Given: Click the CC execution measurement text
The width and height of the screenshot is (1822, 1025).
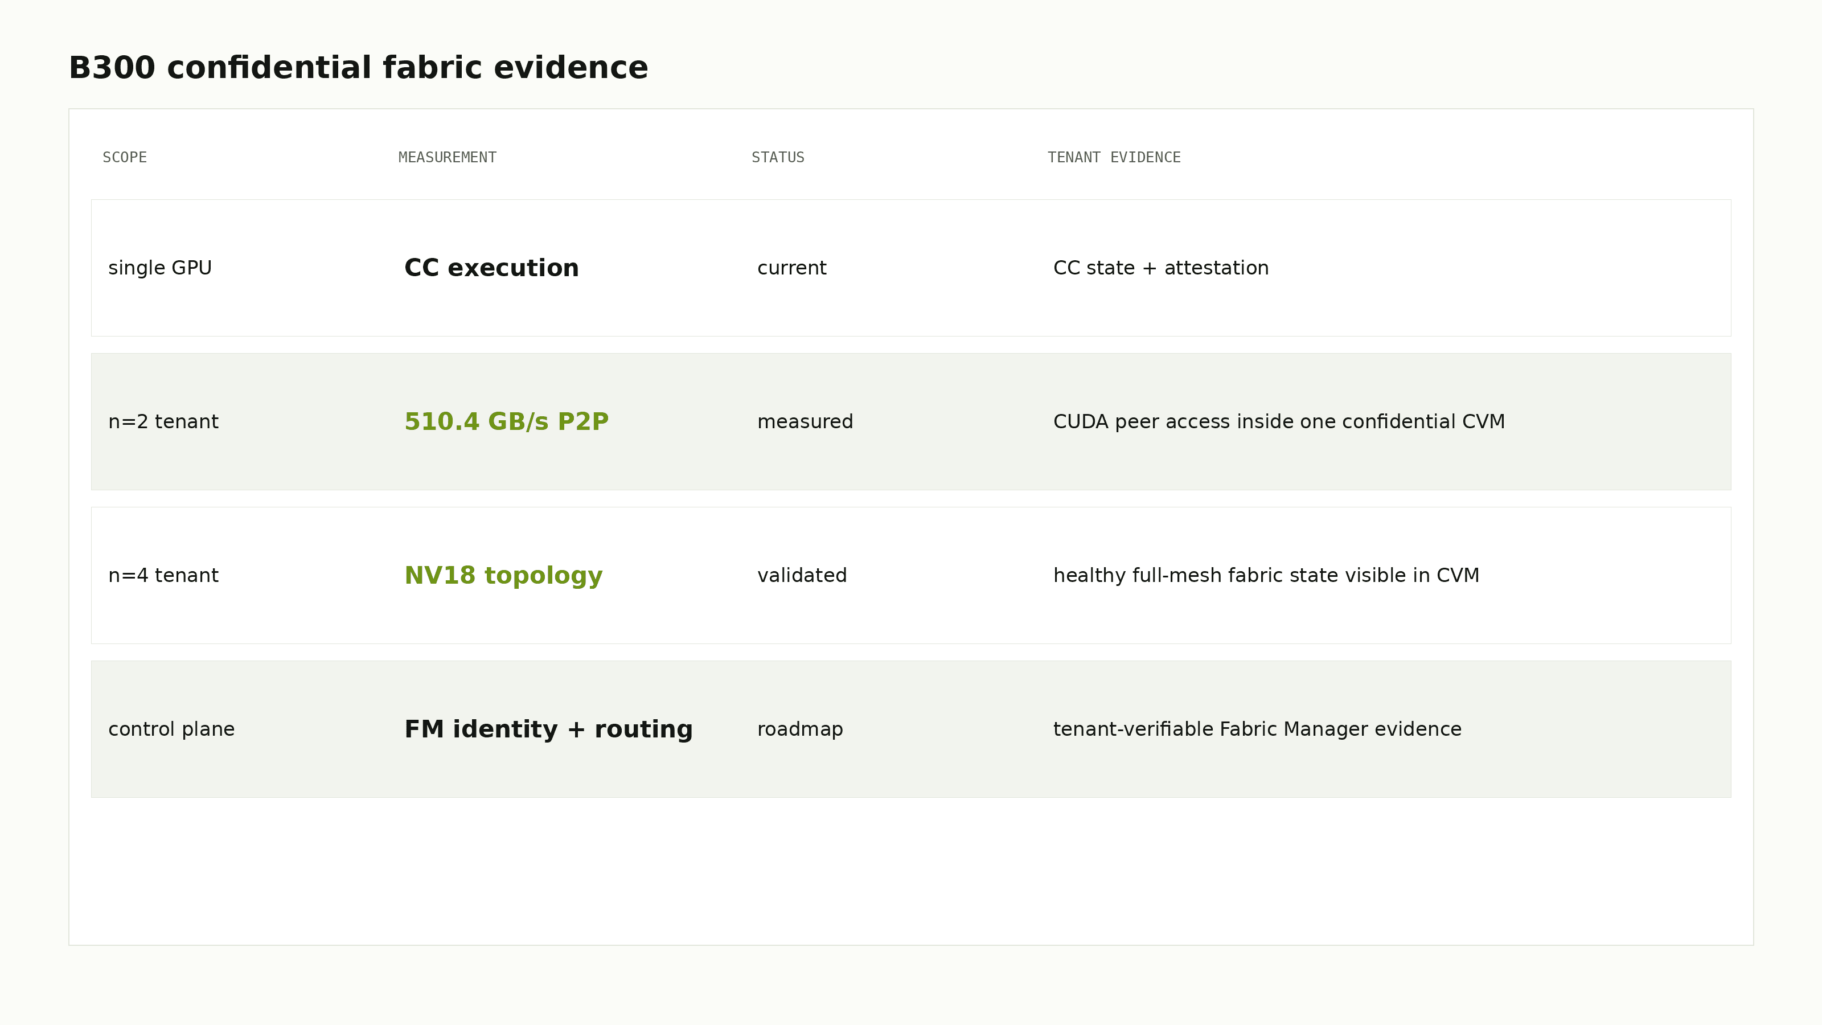Looking at the screenshot, I should 491,268.
